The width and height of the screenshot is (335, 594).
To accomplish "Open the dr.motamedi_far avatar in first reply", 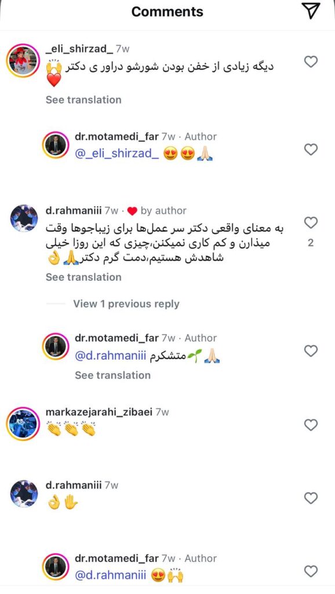I will point(56,145).
